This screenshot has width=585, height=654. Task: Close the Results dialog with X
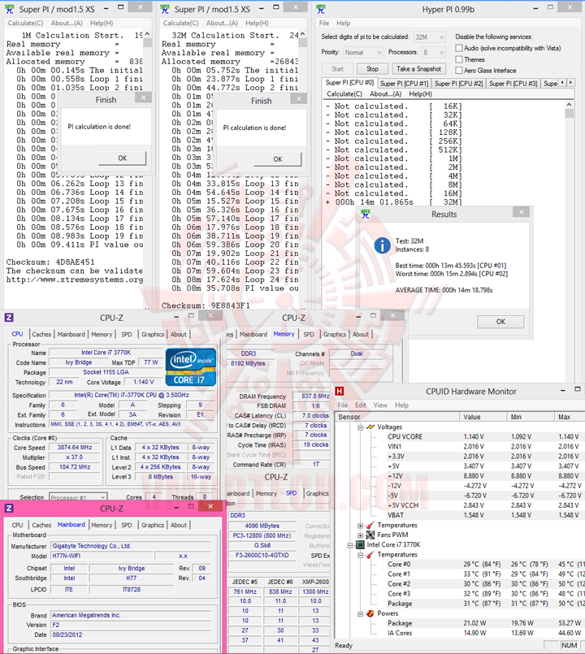coord(521,212)
